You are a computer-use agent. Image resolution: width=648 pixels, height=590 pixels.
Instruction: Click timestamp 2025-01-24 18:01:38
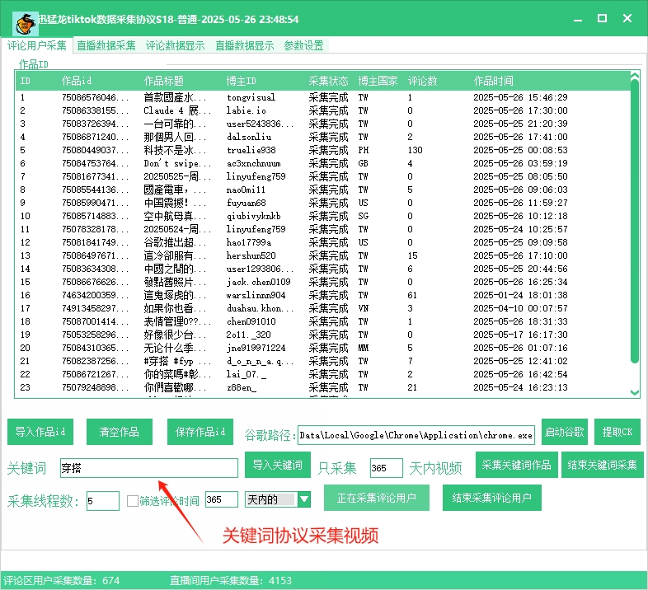coord(520,295)
